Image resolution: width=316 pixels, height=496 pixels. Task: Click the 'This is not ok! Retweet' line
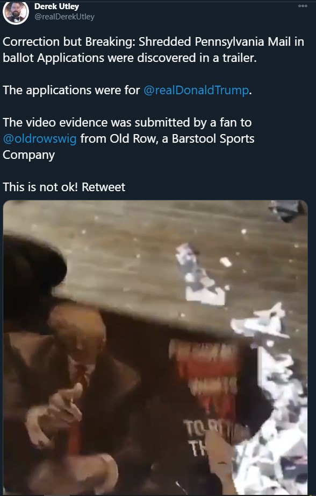[x=64, y=187]
